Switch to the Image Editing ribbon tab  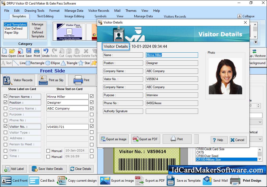(74, 16)
